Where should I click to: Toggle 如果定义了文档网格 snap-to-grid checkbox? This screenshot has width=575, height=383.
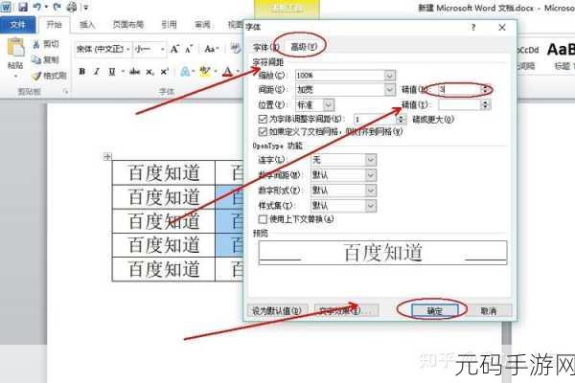tap(263, 131)
